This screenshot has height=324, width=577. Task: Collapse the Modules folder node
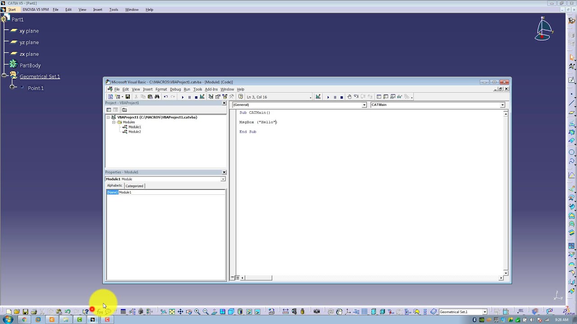[x=114, y=122]
